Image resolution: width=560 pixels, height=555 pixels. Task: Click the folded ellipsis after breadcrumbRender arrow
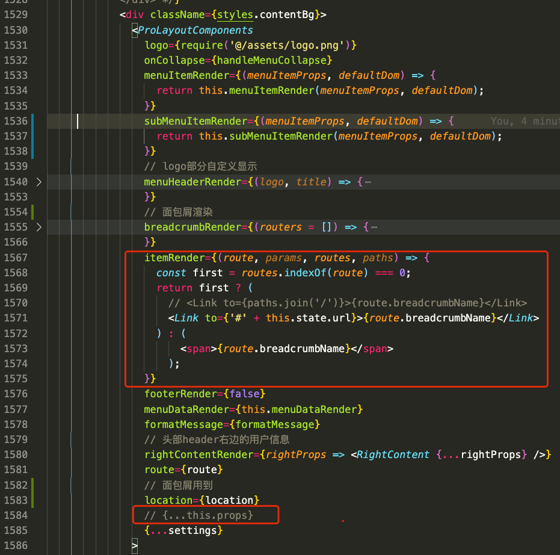pos(374,227)
